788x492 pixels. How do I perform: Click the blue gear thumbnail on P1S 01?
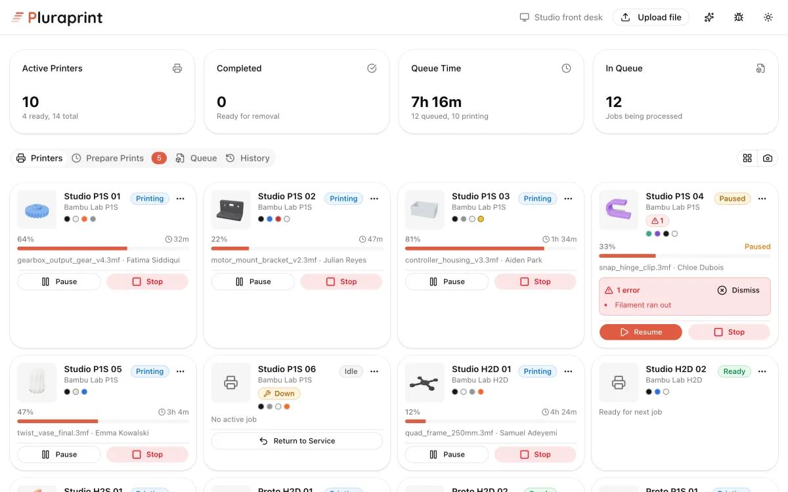pyautogui.click(x=37, y=210)
